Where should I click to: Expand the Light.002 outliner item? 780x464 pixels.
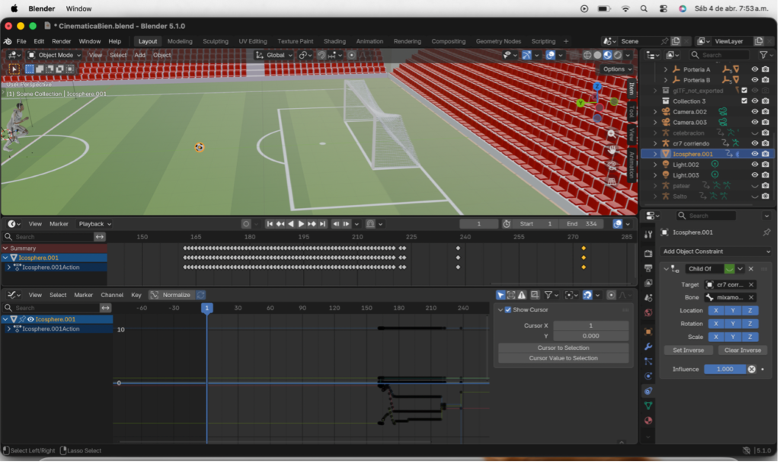point(655,165)
